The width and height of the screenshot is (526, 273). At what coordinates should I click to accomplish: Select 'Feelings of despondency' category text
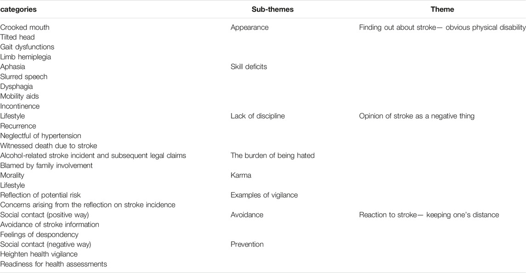(x=39, y=234)
